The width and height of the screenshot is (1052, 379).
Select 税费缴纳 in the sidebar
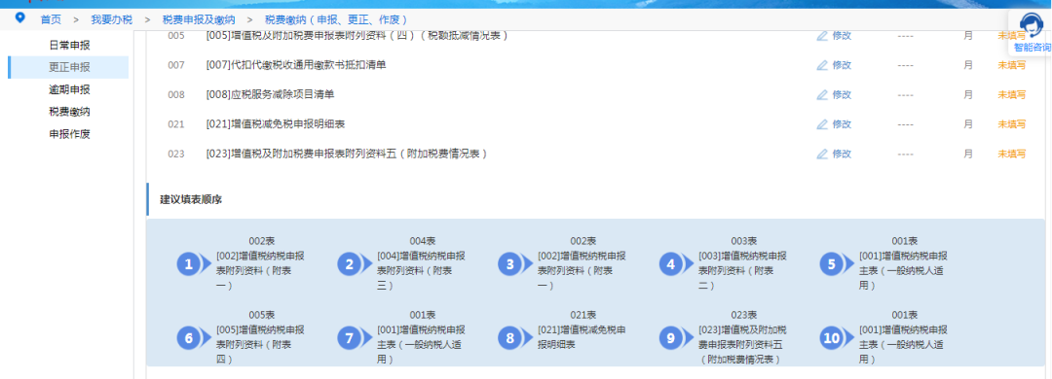[69, 112]
